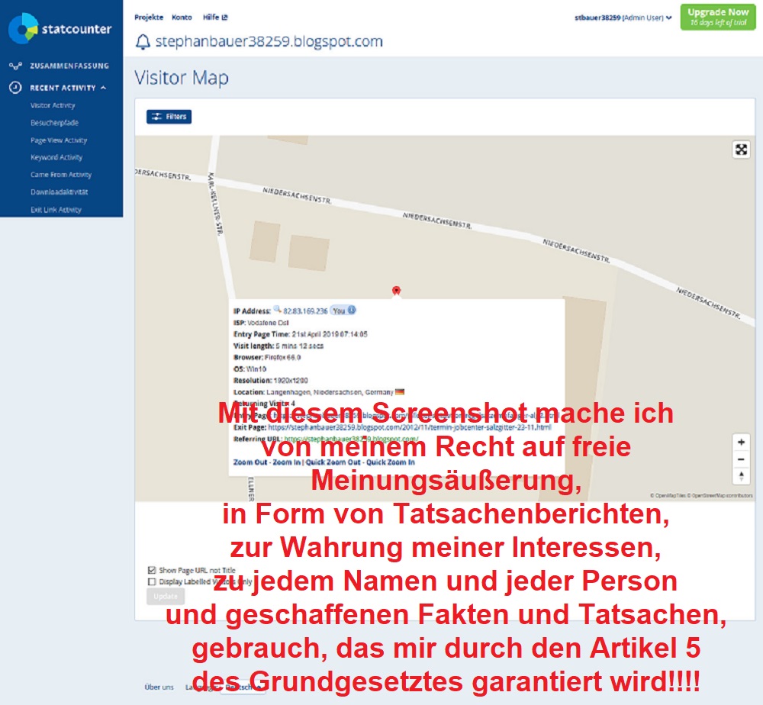763x705 pixels.
Task: Open Keyword Activity in sidebar
Action: 56,157
